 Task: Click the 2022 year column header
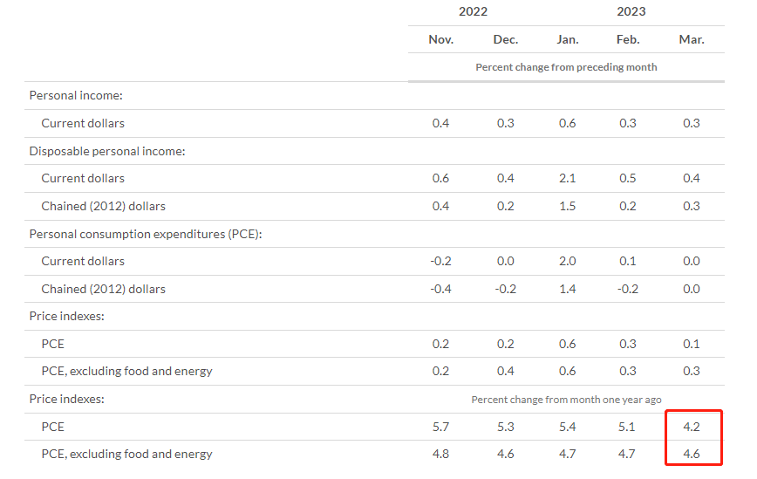coord(473,11)
